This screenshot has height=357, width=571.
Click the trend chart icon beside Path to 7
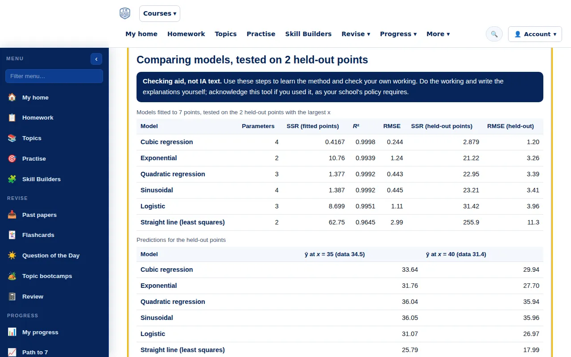click(12, 353)
